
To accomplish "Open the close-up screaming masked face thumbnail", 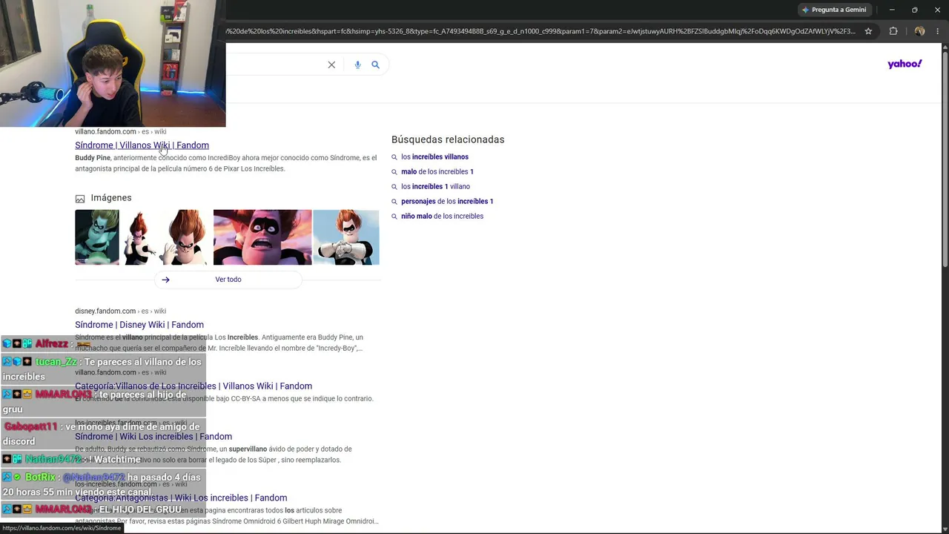I will (x=262, y=237).
